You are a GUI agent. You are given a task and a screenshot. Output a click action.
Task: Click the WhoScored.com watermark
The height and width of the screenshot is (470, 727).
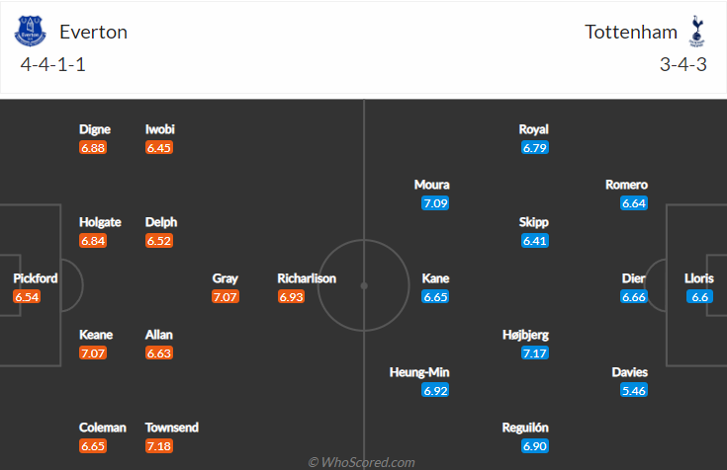[x=362, y=462]
